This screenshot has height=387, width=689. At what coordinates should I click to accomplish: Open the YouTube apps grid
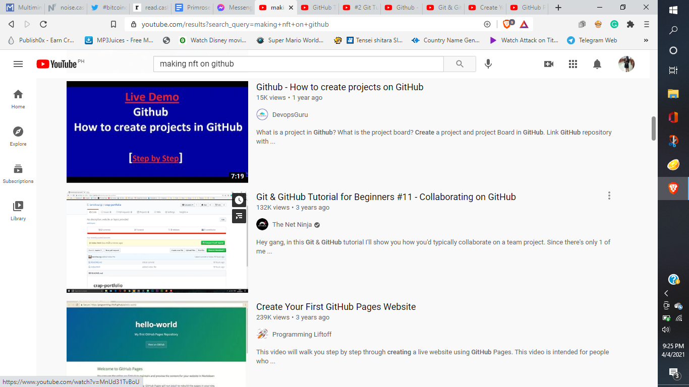[x=573, y=64]
